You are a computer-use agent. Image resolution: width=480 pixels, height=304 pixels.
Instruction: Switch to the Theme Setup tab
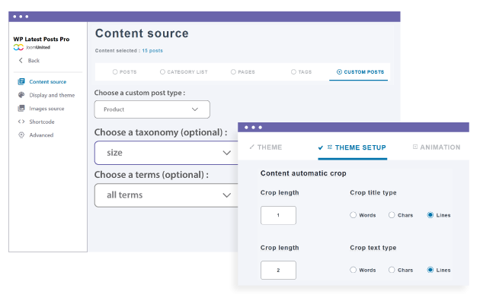click(352, 147)
